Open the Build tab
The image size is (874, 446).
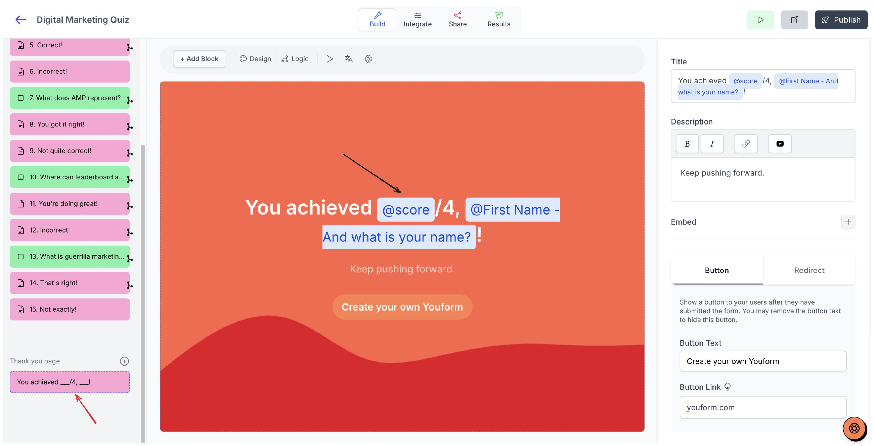[377, 20]
